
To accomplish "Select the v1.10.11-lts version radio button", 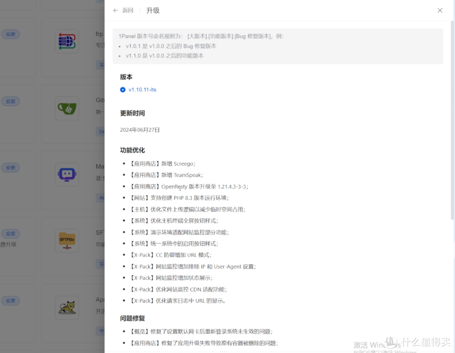I will (123, 90).
